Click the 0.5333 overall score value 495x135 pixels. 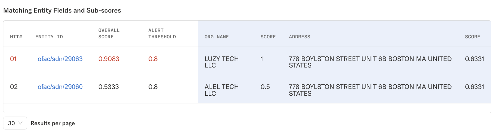[108, 87]
